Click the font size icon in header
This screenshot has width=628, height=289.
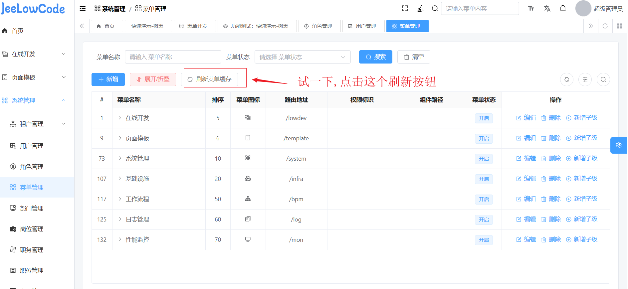point(531,9)
